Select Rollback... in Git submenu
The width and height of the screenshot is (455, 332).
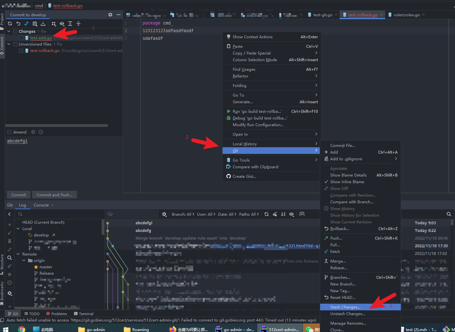pos(360,229)
